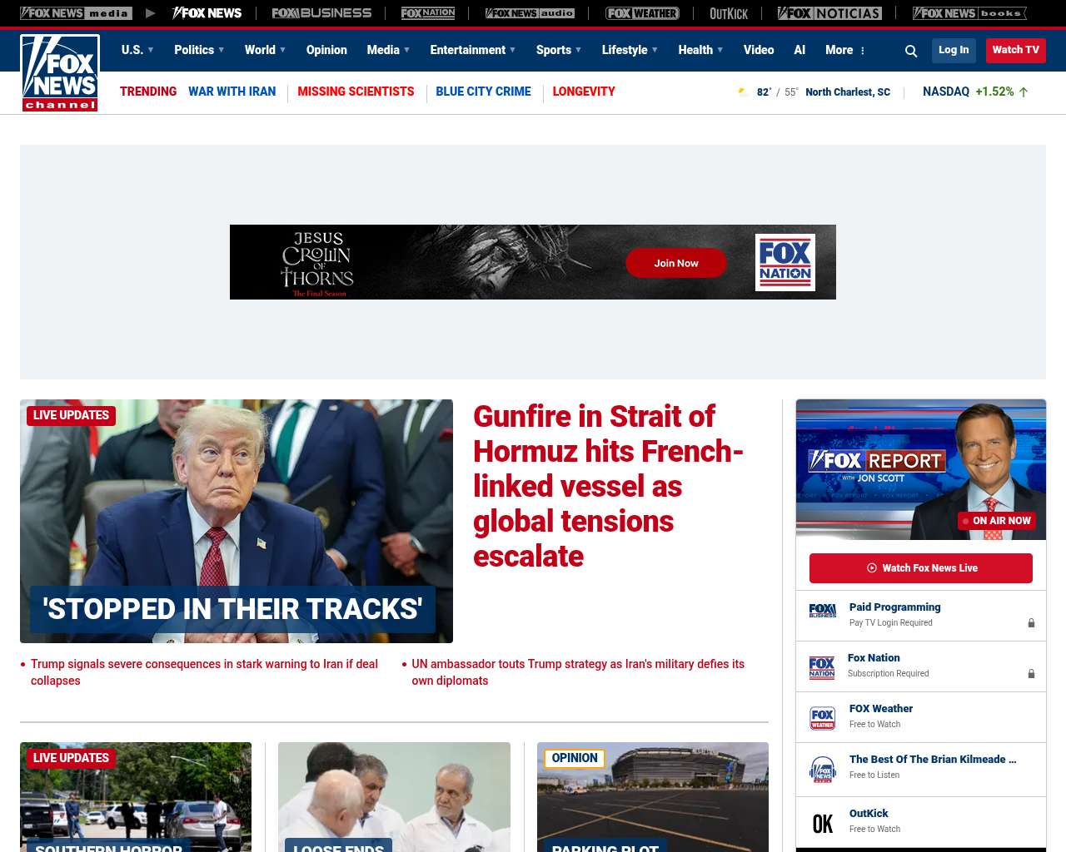Click the Log In button

tap(954, 50)
